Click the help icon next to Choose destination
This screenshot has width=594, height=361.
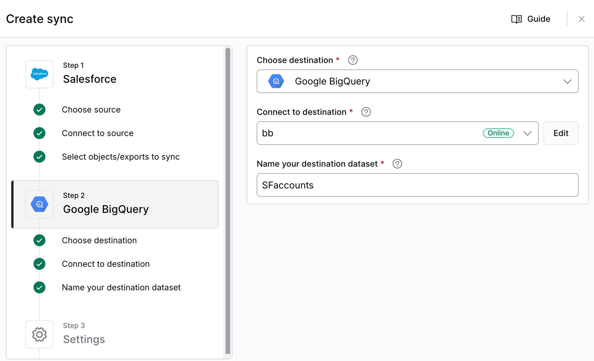point(353,60)
